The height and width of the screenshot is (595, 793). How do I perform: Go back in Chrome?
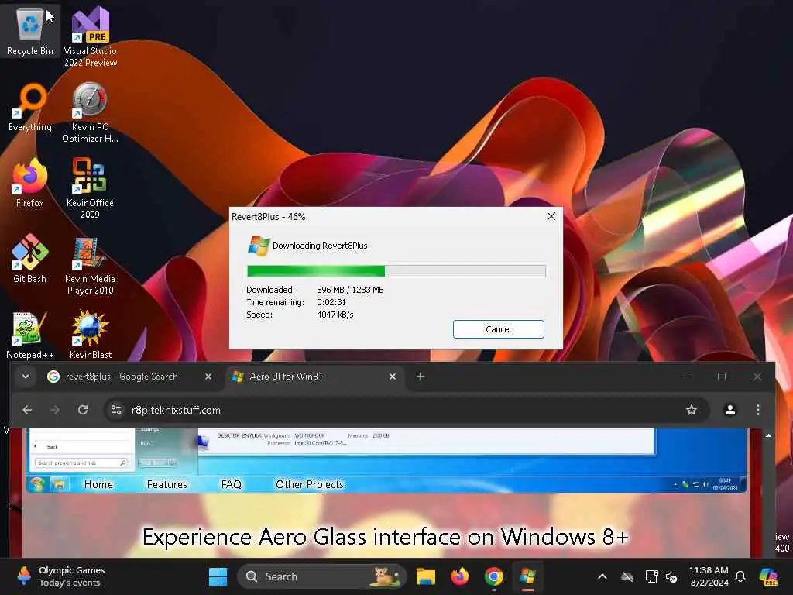[27, 410]
